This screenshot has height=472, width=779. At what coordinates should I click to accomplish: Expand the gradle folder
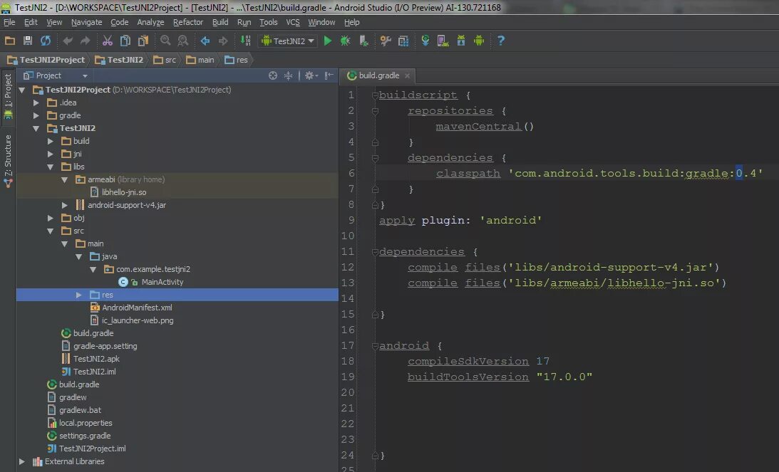click(36, 115)
